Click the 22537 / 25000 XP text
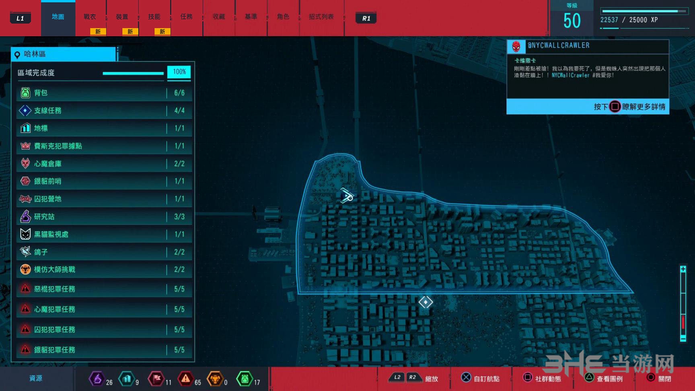The width and height of the screenshot is (695, 391). 629,20
